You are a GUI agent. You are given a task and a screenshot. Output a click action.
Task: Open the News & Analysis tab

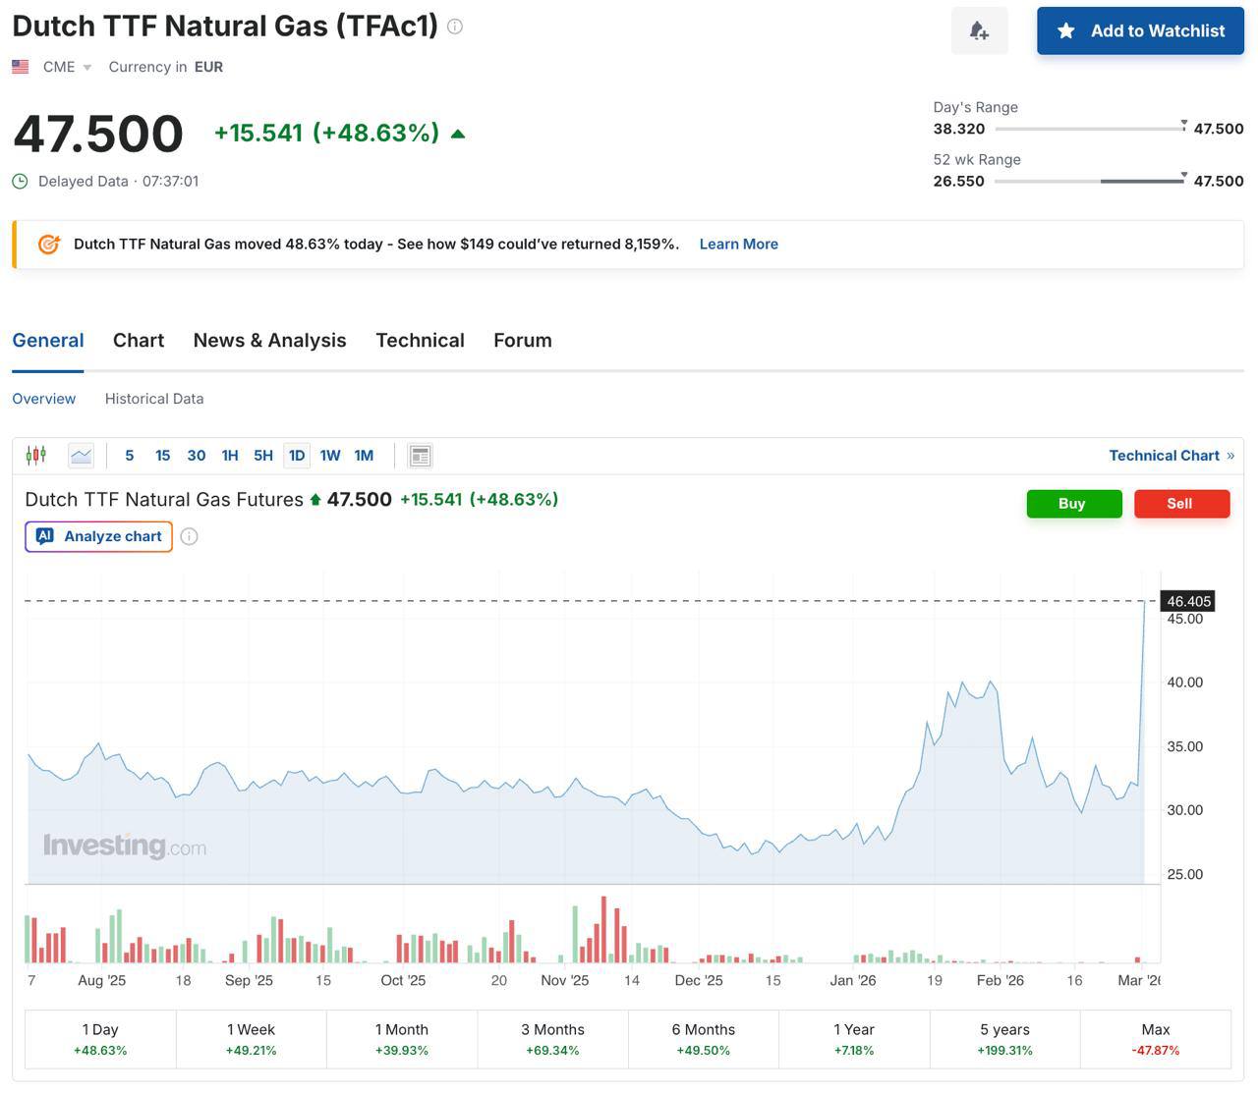tap(269, 341)
